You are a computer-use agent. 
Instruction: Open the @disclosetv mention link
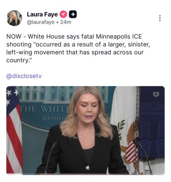click(x=24, y=76)
